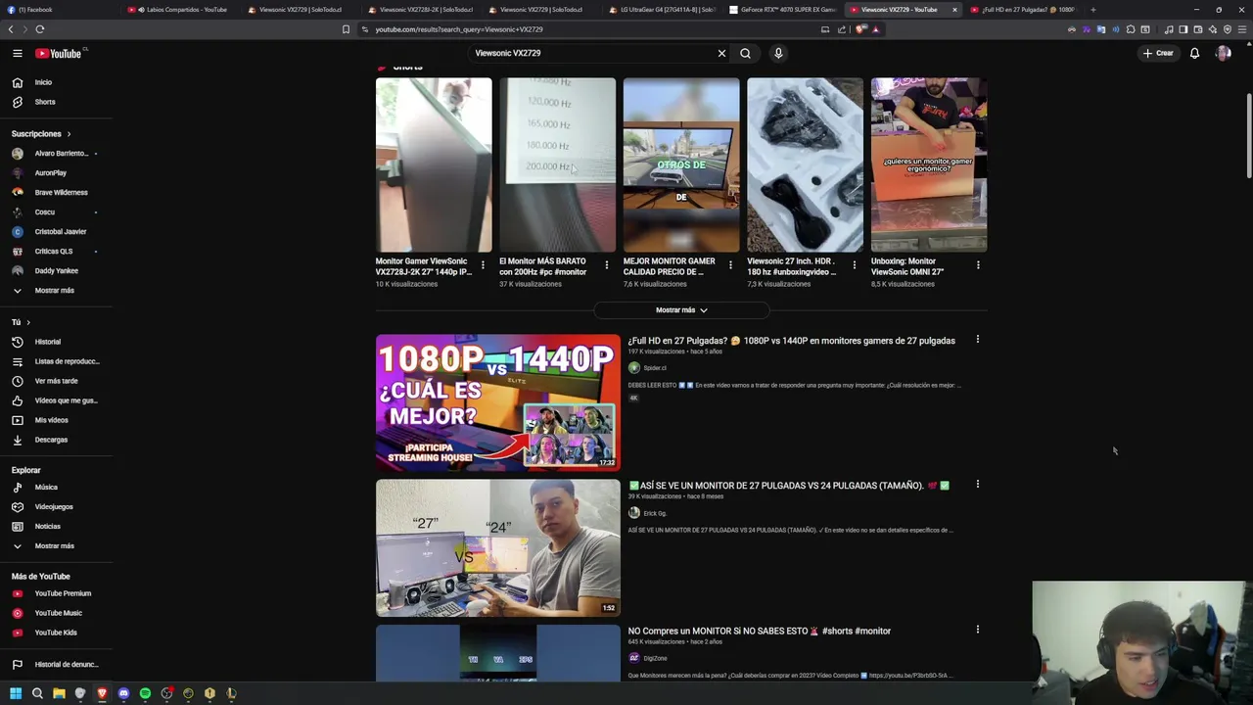Click the Crear button
Screen dimensions: 1253x705
[x=1158, y=53]
